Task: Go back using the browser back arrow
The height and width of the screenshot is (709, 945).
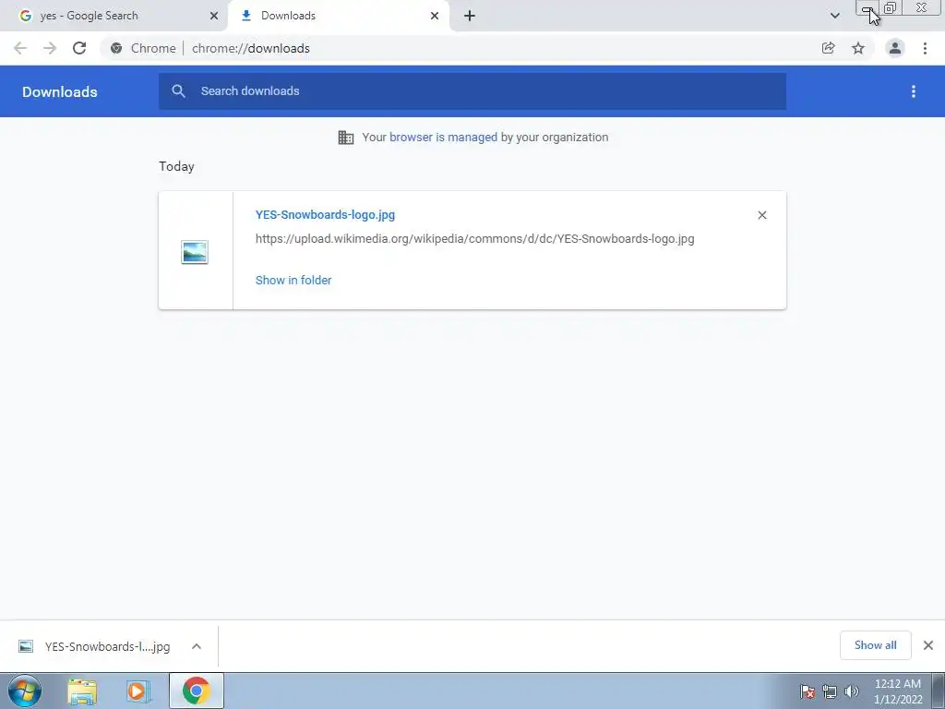Action: pos(20,48)
